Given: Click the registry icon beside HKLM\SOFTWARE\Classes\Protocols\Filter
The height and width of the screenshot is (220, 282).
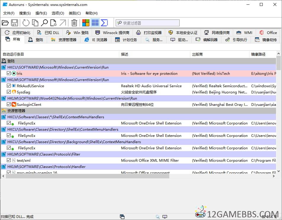Looking at the screenshot, I should [4, 154].
